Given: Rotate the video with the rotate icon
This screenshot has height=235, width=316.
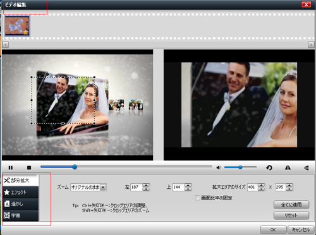Looking at the screenshot, I should tap(269, 167).
